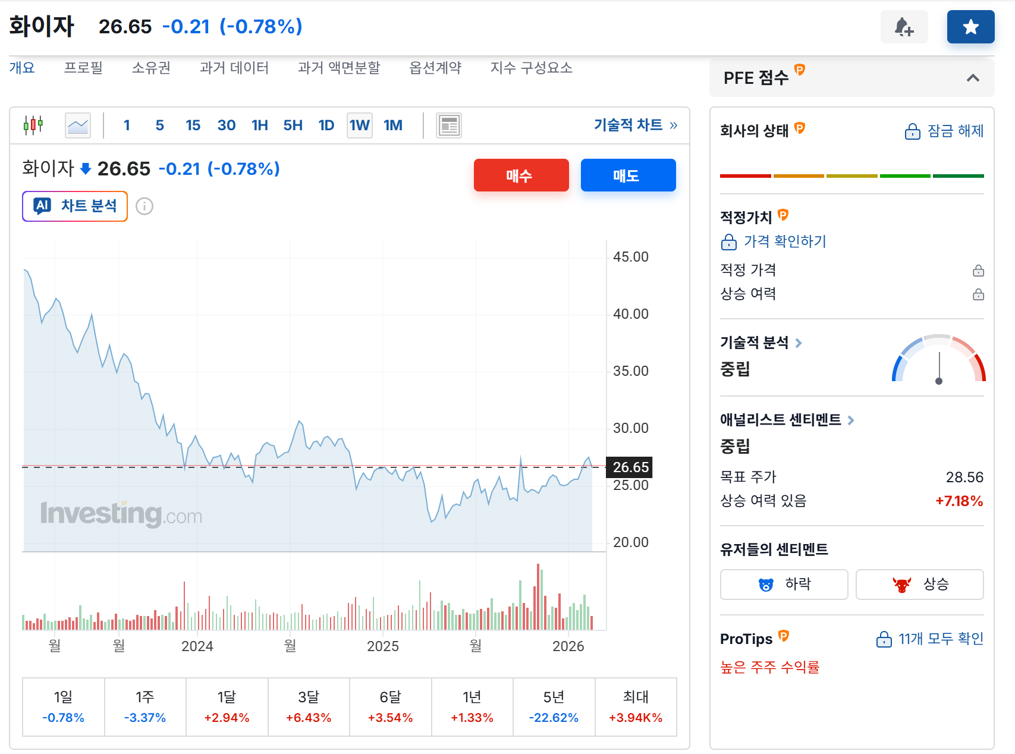The width and height of the screenshot is (1015, 754).
Task: Select the 1달 performance range
Action: pyautogui.click(x=227, y=707)
